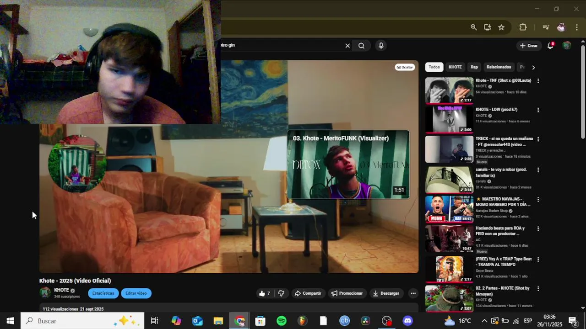Click the install app icon in address bar
This screenshot has width=586, height=329.
tap(487, 27)
